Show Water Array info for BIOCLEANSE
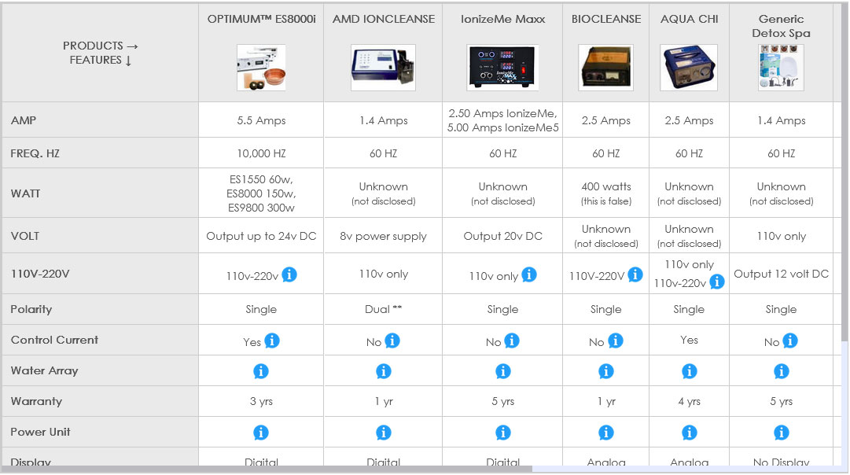 pos(606,371)
